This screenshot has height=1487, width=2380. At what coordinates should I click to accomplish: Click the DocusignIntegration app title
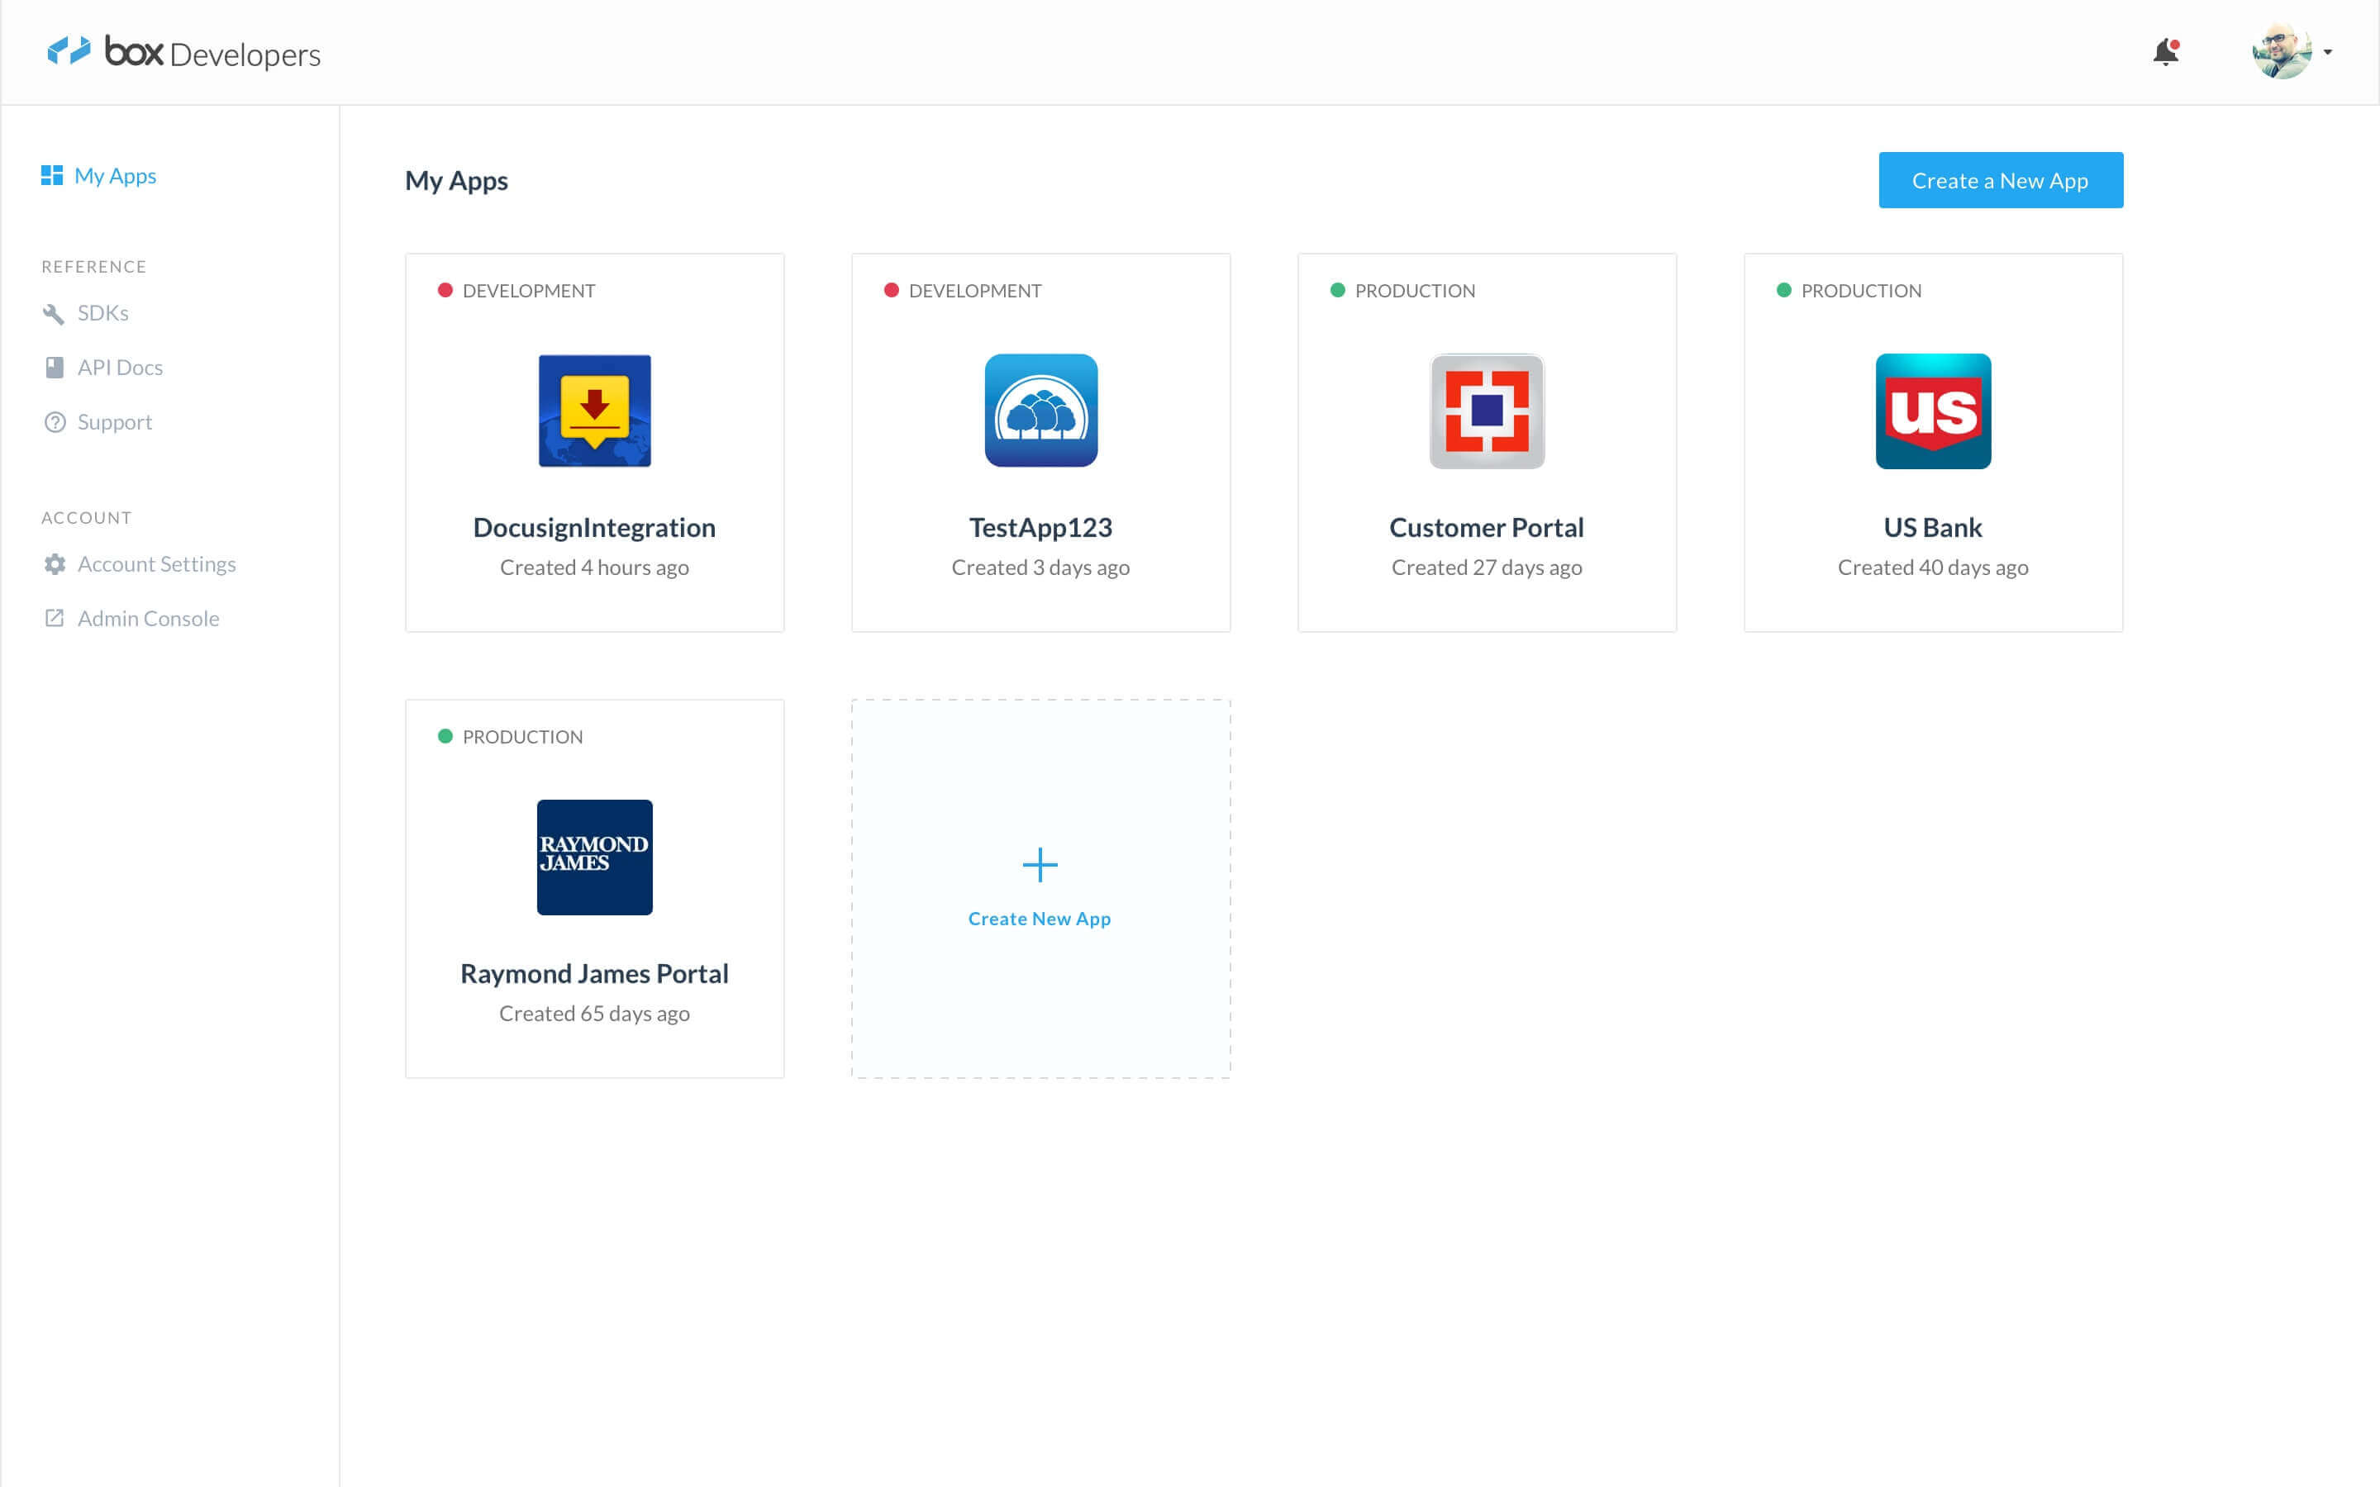[594, 528]
